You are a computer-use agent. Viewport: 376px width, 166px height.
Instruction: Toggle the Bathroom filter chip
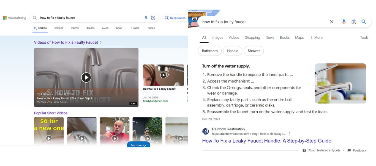coord(209,51)
